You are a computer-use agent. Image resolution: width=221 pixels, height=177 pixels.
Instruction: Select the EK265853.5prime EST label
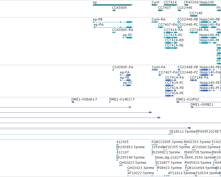point(130,147)
